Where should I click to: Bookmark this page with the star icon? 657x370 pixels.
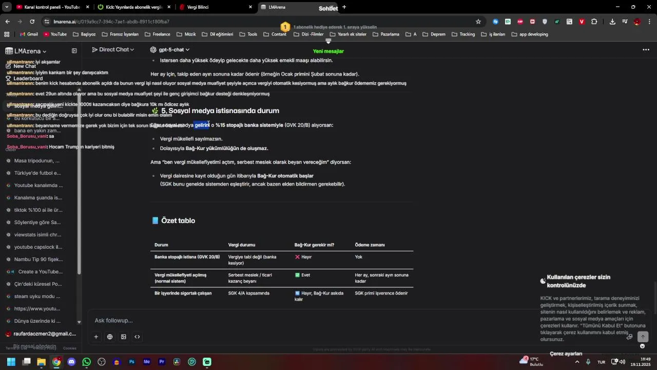[x=478, y=22]
